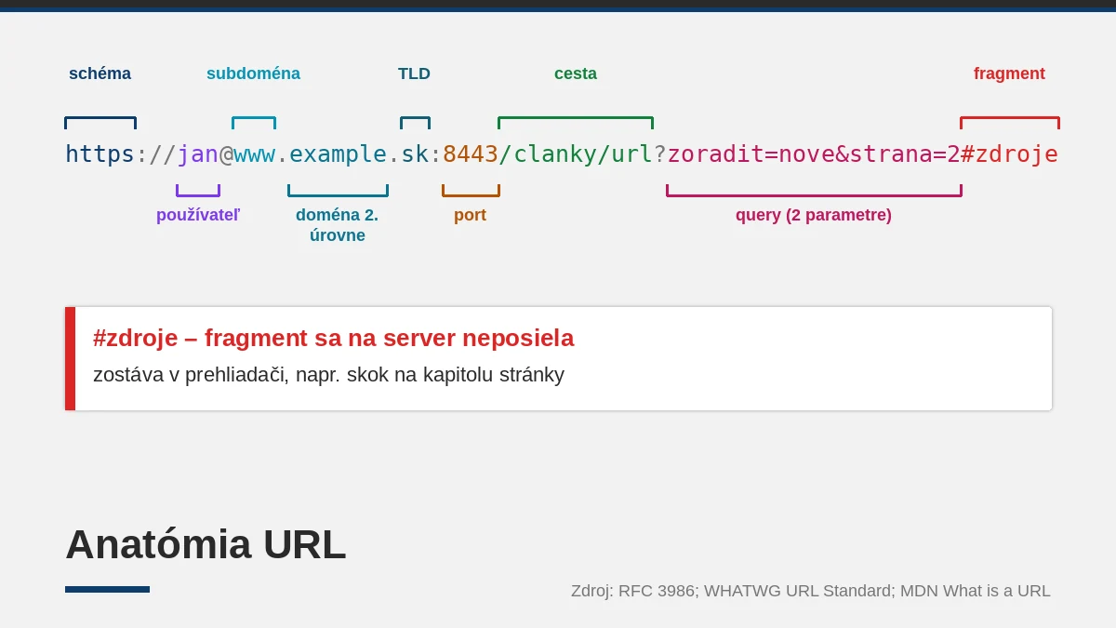Image resolution: width=1116 pixels, height=628 pixels.
Task: Click the "/clanky/url" path in the URL
Action: (576, 154)
